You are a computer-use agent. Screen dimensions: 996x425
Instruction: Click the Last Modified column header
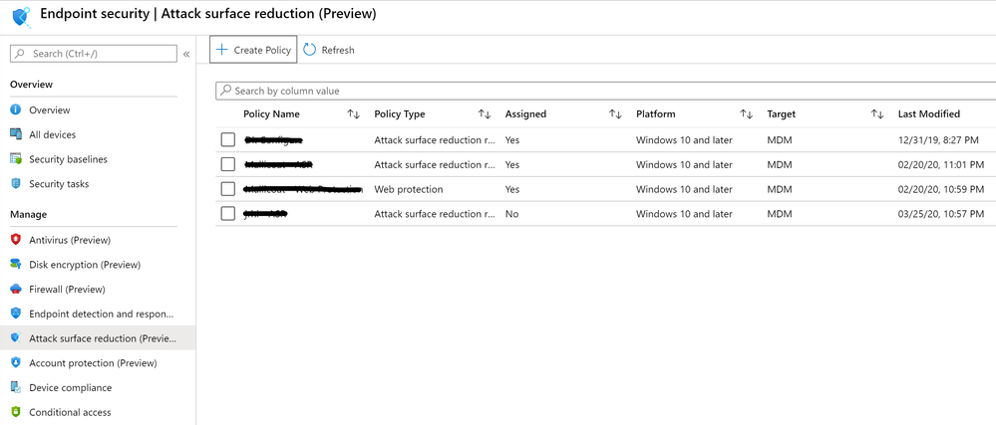[928, 114]
